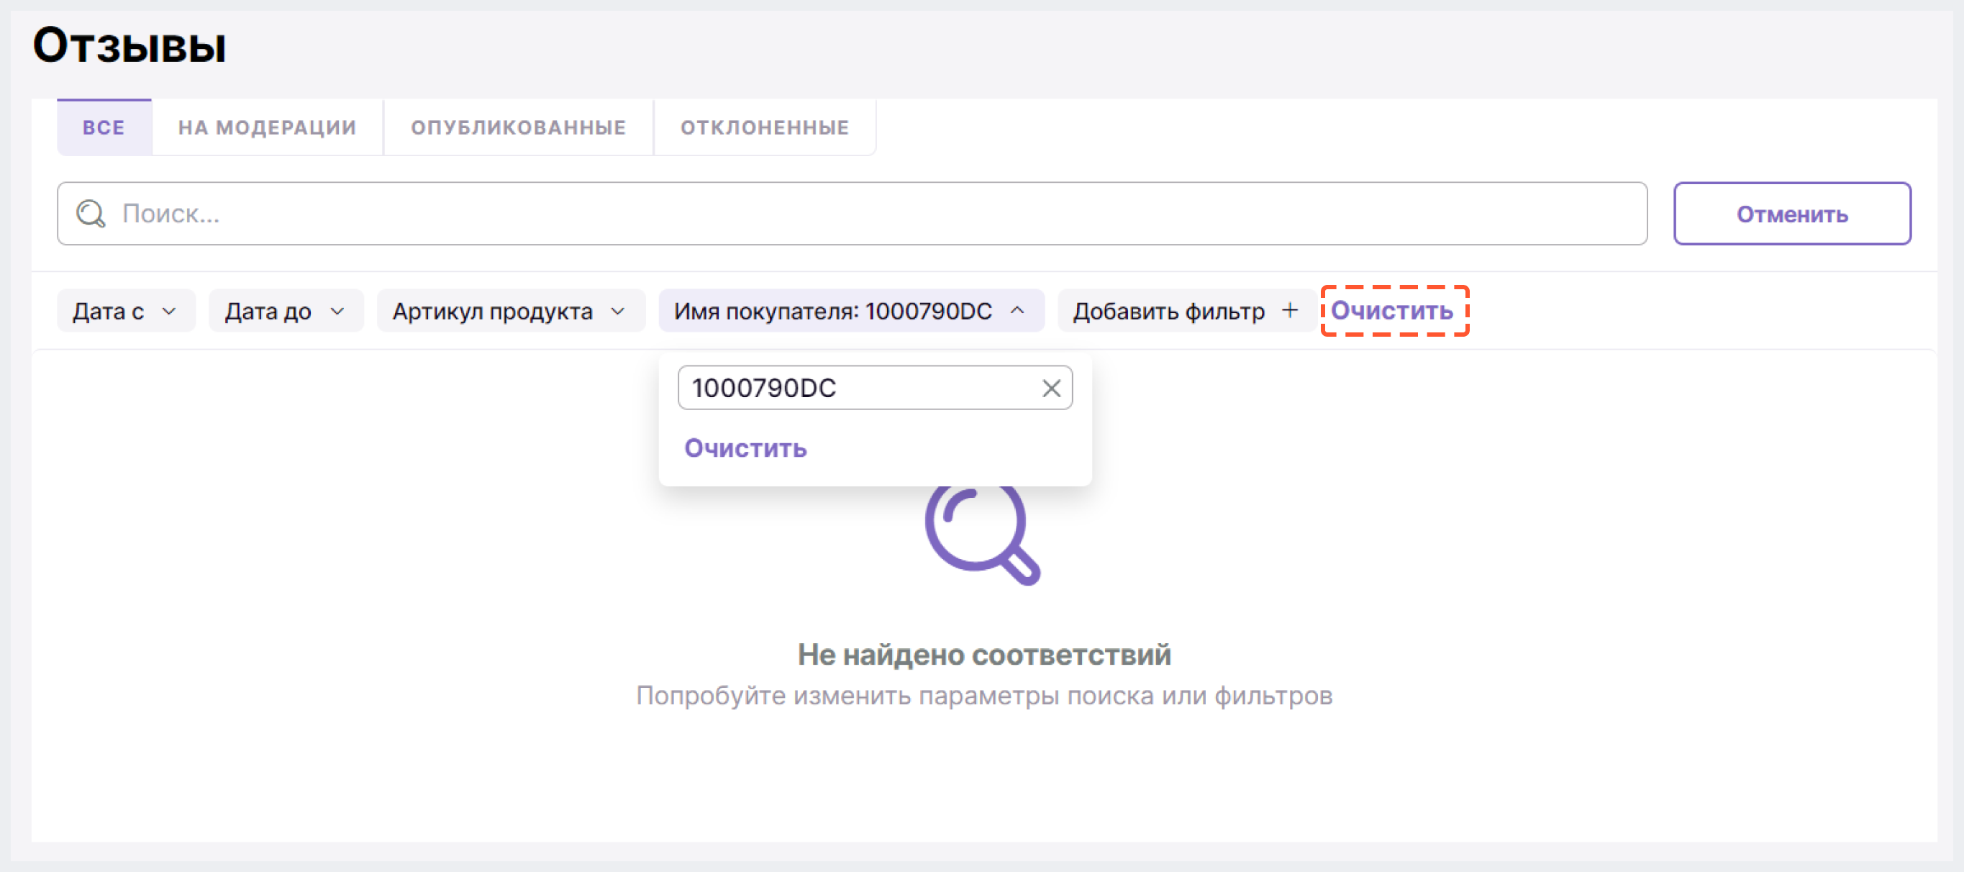Image resolution: width=1964 pixels, height=872 pixels.
Task: Select the ВСЕ tab
Action: [x=104, y=127]
